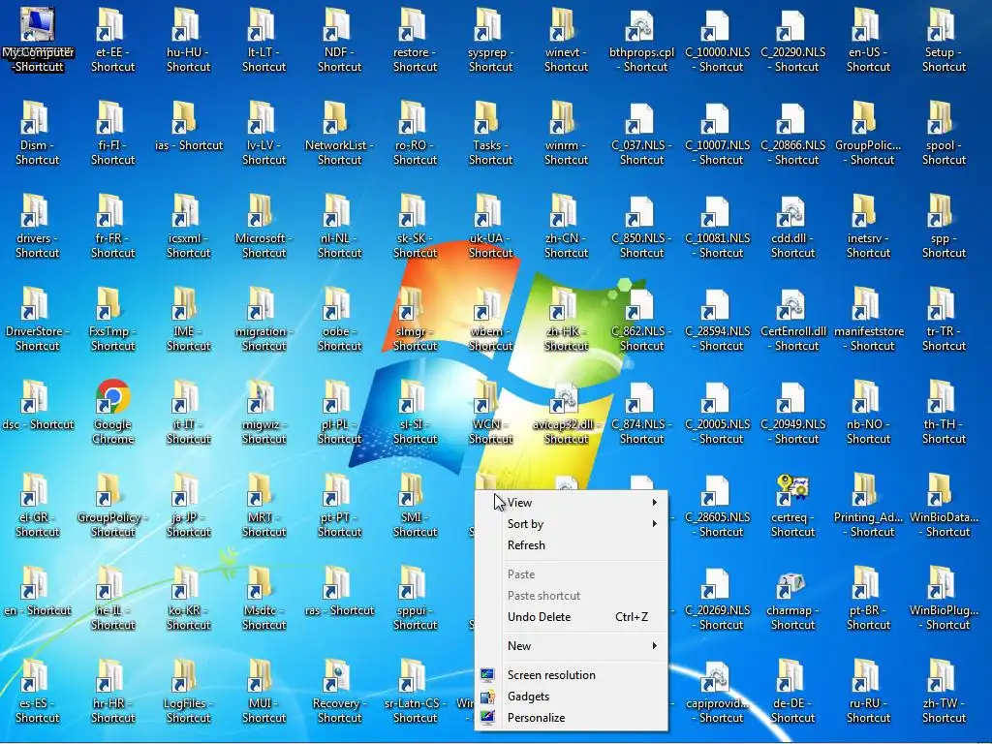This screenshot has height=744, width=992.
Task: Expand the Sort by submenu
Action: pyautogui.click(x=572, y=524)
